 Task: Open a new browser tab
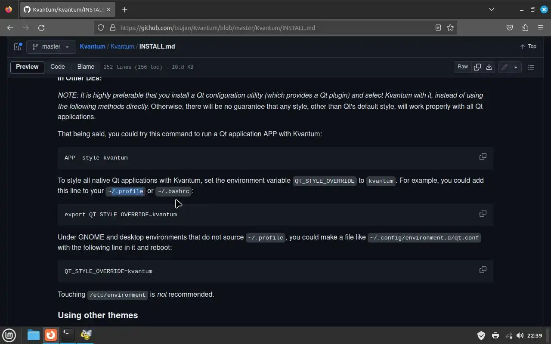point(124,9)
